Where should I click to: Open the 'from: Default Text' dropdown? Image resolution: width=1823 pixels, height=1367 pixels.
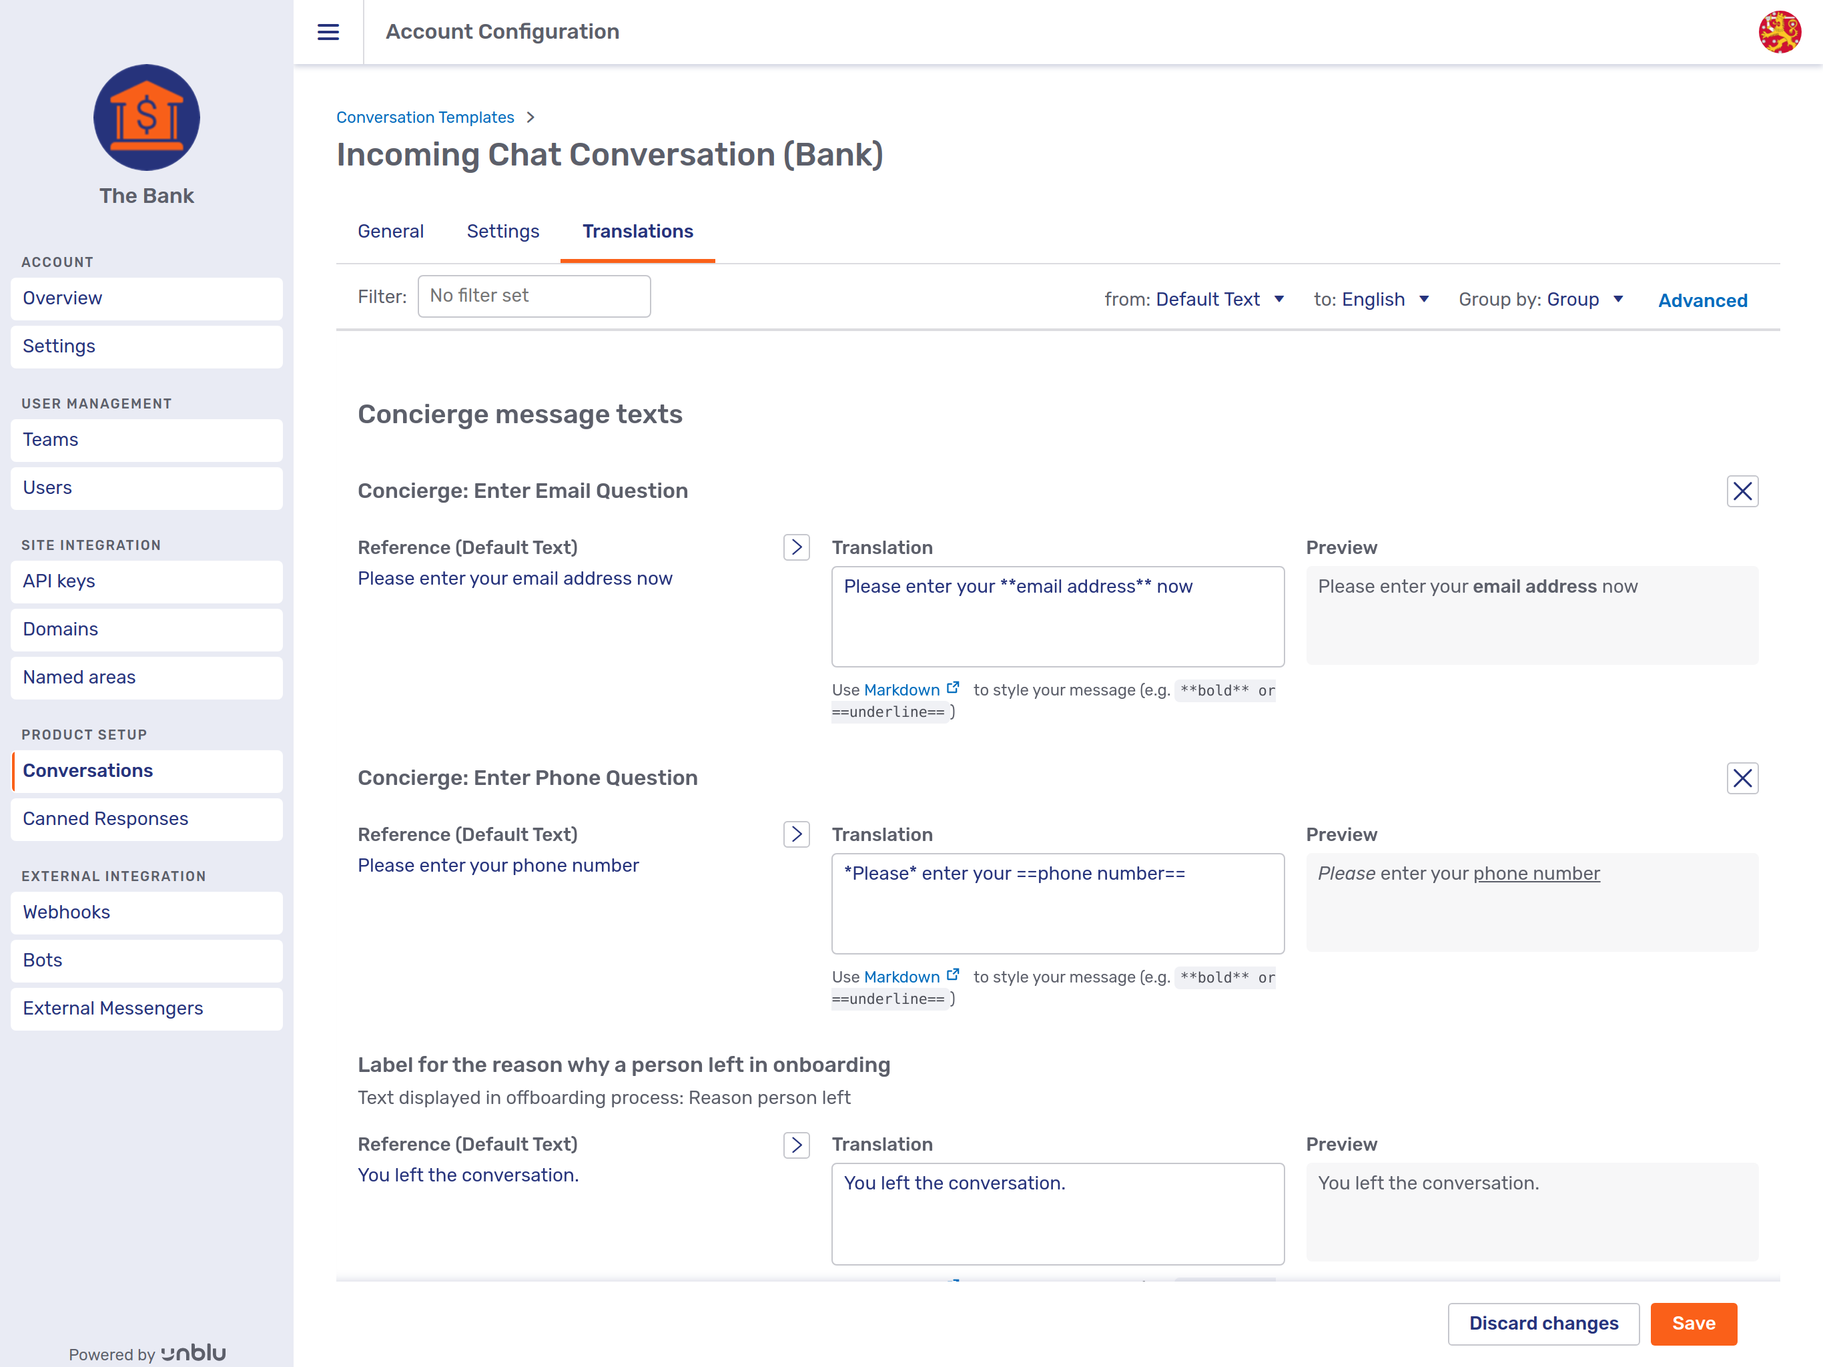pos(1219,299)
